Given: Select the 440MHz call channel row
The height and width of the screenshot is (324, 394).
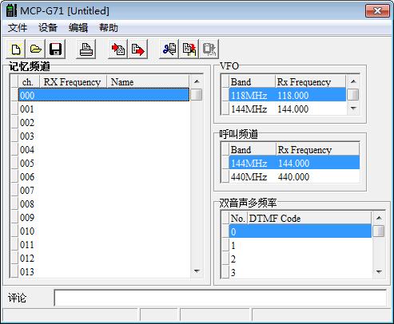Looking at the screenshot, I should 294,176.
